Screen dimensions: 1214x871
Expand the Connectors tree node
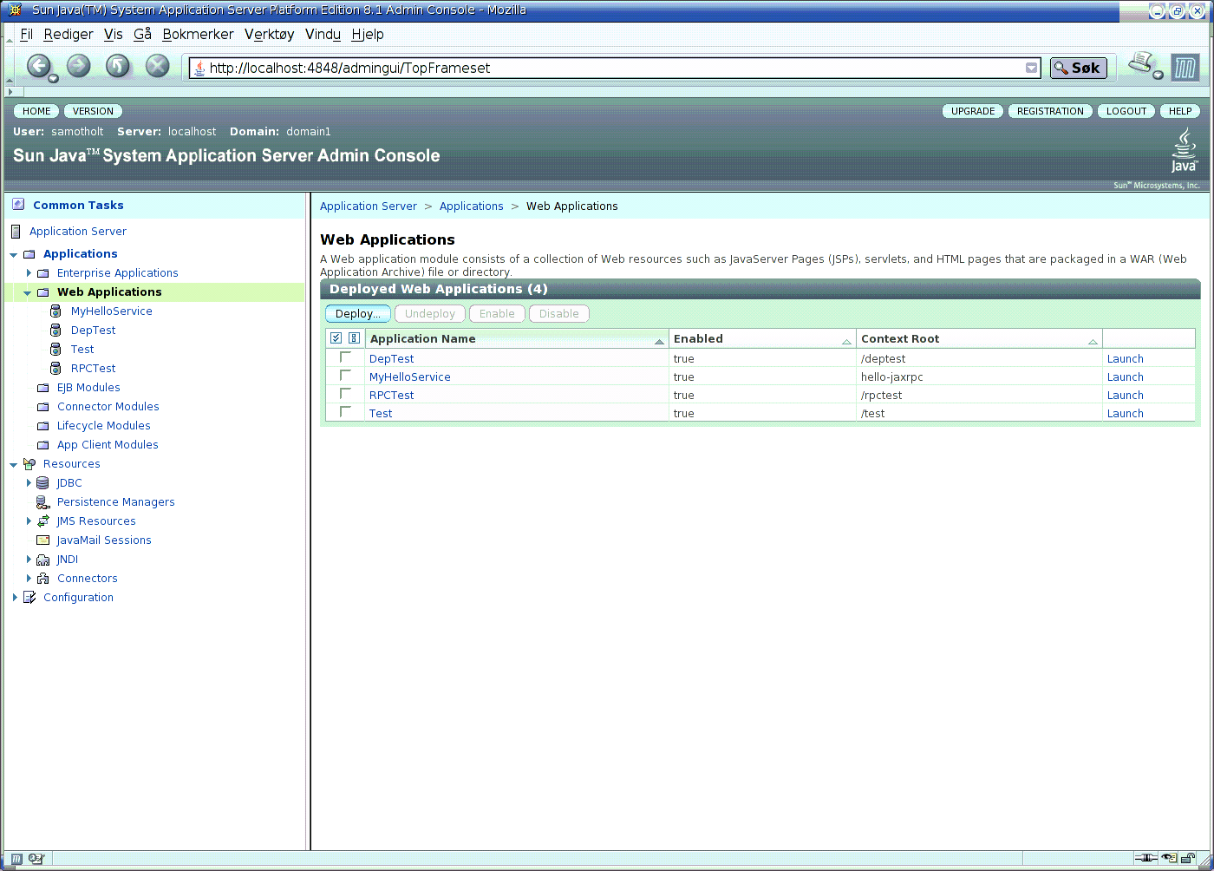coord(29,579)
